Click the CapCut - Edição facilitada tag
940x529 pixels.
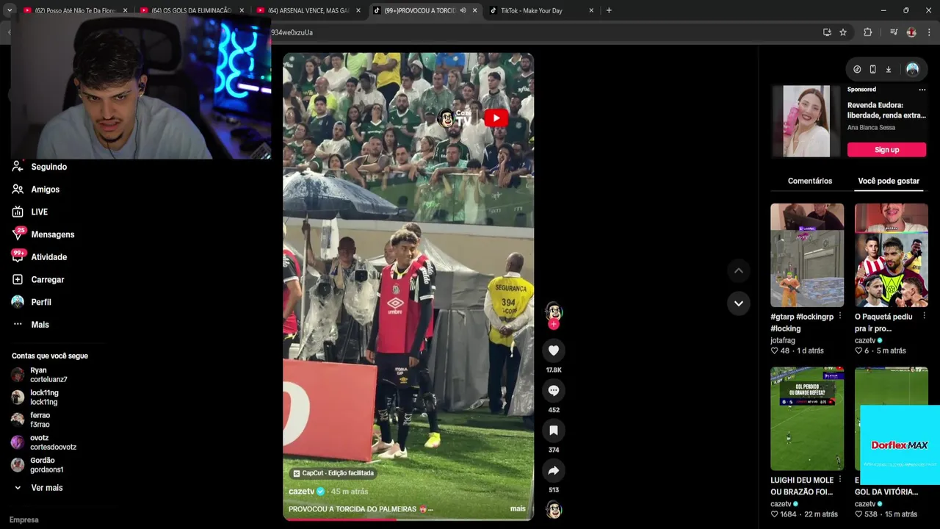333,473
